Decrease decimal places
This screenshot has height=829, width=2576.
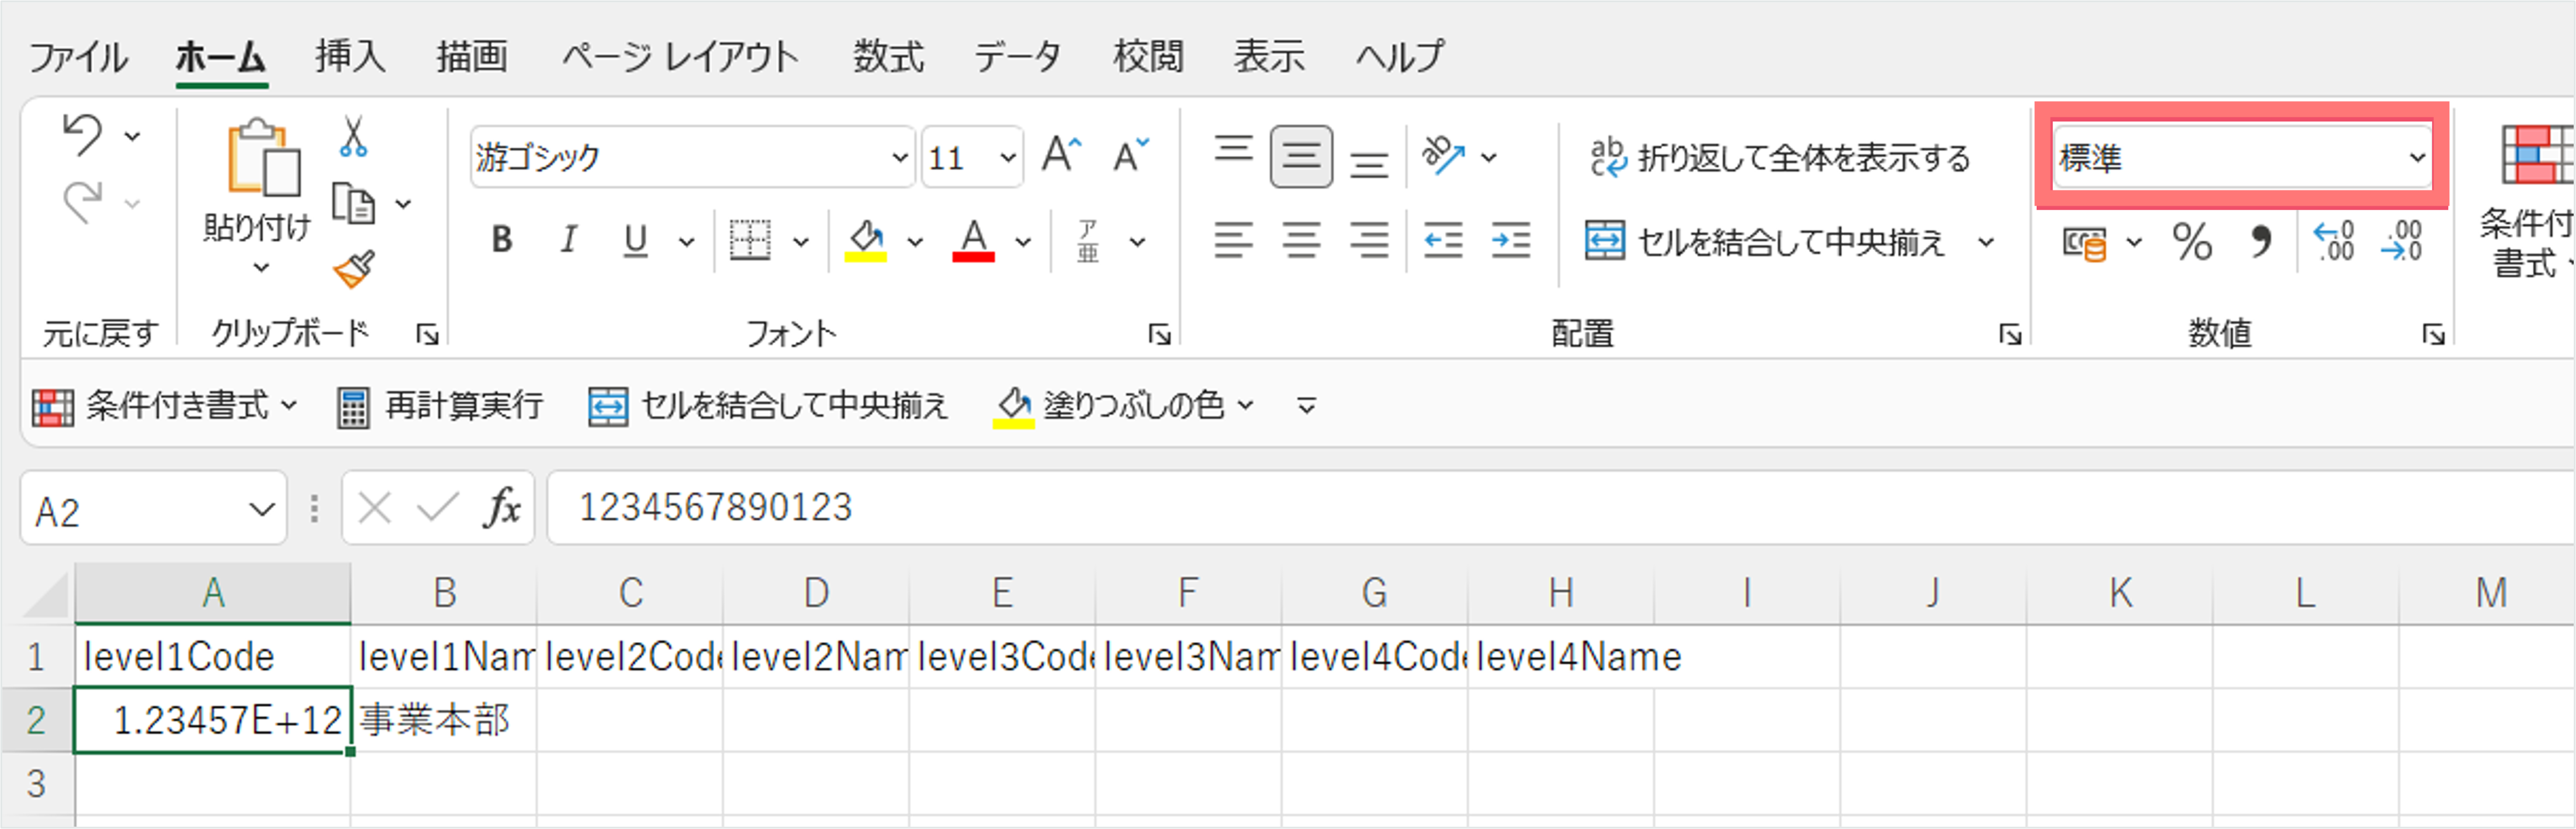click(x=2402, y=242)
